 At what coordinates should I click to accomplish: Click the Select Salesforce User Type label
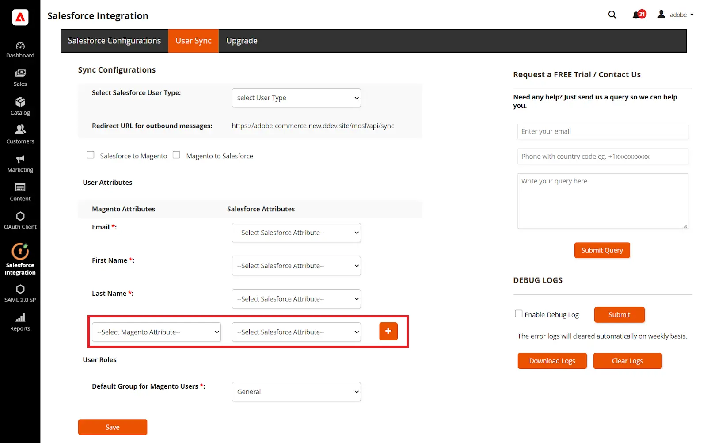pos(136,93)
